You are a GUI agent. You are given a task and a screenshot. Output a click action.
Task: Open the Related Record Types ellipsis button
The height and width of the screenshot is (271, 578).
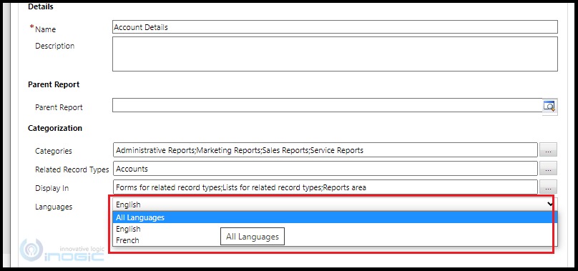pyautogui.click(x=548, y=168)
